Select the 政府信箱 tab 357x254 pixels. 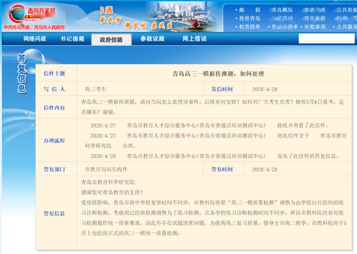[111, 40]
